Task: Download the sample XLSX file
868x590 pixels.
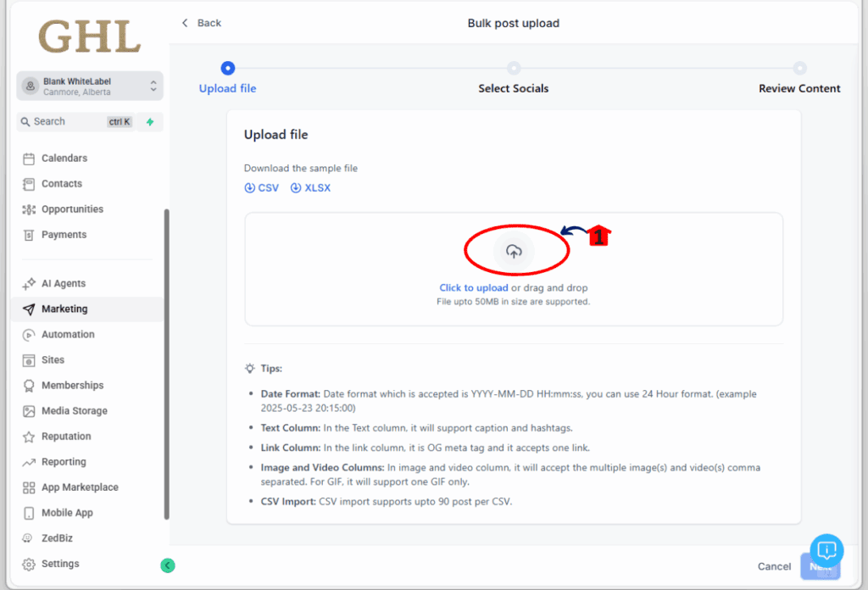Action: [x=310, y=188]
